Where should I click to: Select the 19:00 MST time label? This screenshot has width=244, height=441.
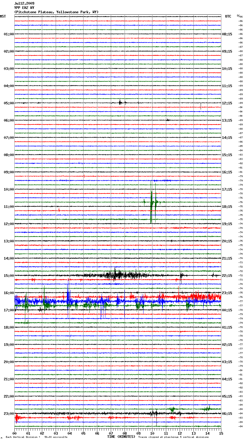click(x=9, y=345)
